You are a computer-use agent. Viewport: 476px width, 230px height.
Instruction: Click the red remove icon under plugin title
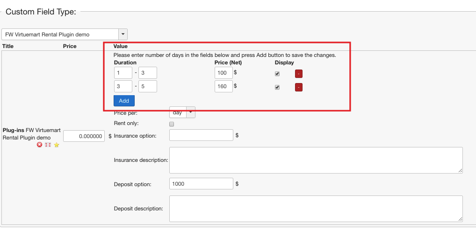(x=40, y=145)
